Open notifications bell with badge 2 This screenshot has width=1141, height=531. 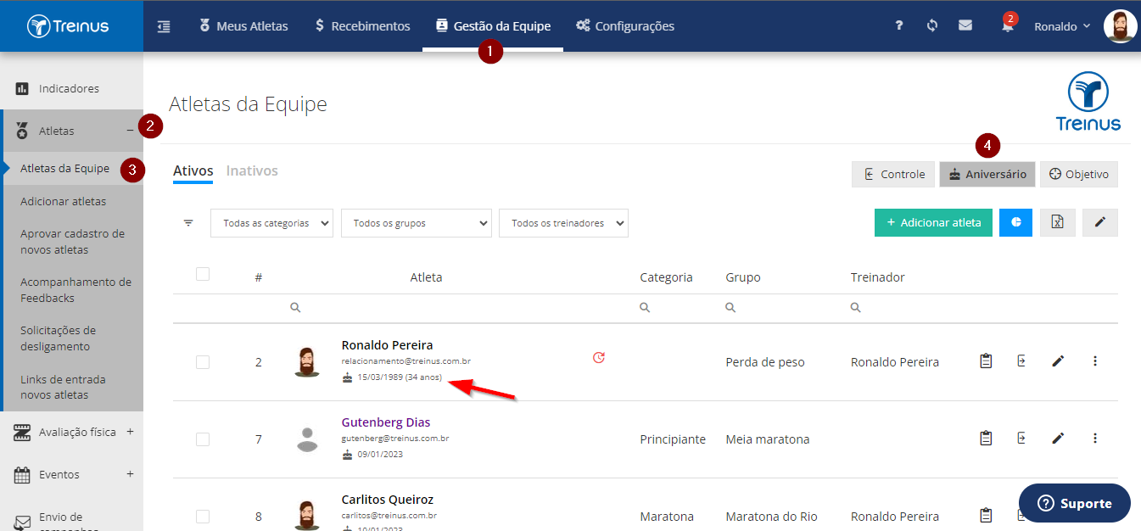click(x=1007, y=25)
